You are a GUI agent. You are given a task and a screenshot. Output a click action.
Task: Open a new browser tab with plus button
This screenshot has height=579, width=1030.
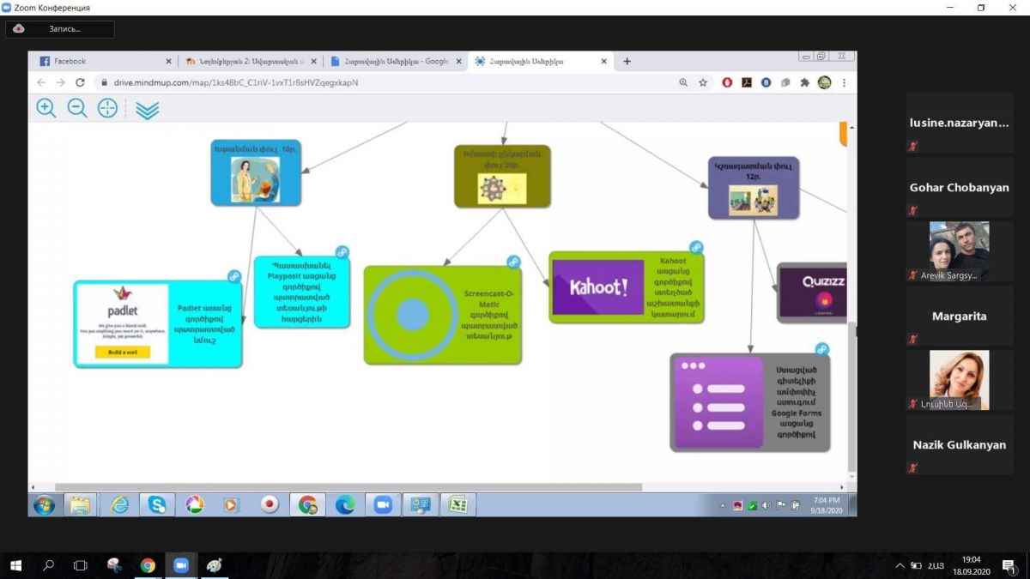[627, 62]
